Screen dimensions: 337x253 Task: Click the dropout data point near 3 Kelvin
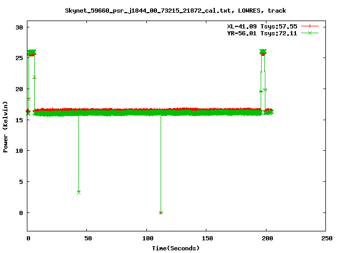pyautogui.click(x=78, y=192)
